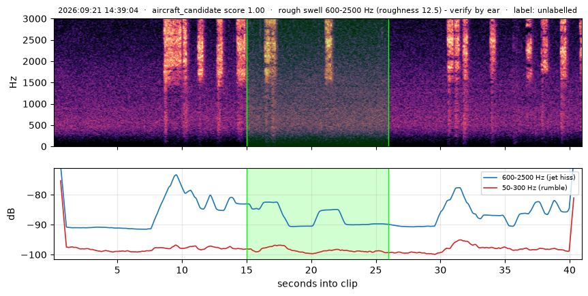Click the 'Hz' y-axis label
Image resolution: width=588 pixels, height=296 pixels.
tap(14, 83)
